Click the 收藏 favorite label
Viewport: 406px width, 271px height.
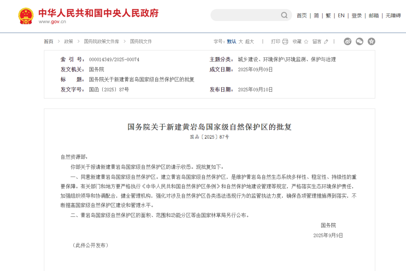click(x=297, y=41)
